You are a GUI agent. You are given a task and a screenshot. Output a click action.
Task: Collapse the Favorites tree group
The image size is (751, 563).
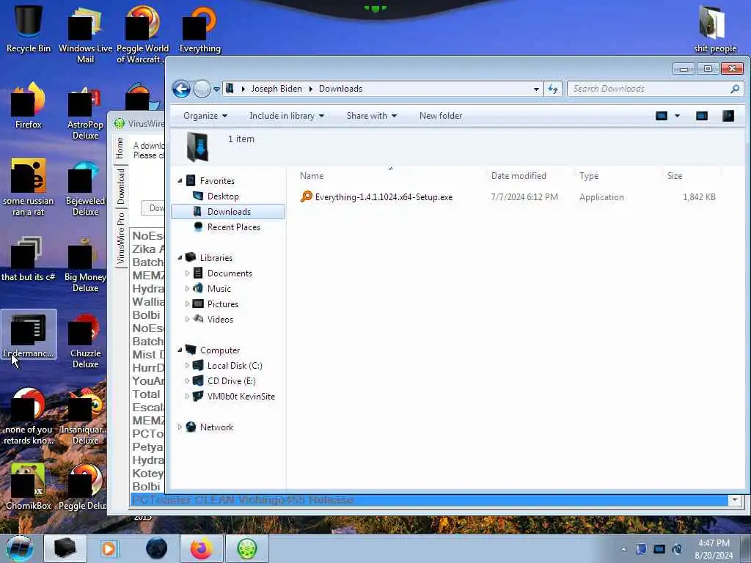tap(180, 181)
